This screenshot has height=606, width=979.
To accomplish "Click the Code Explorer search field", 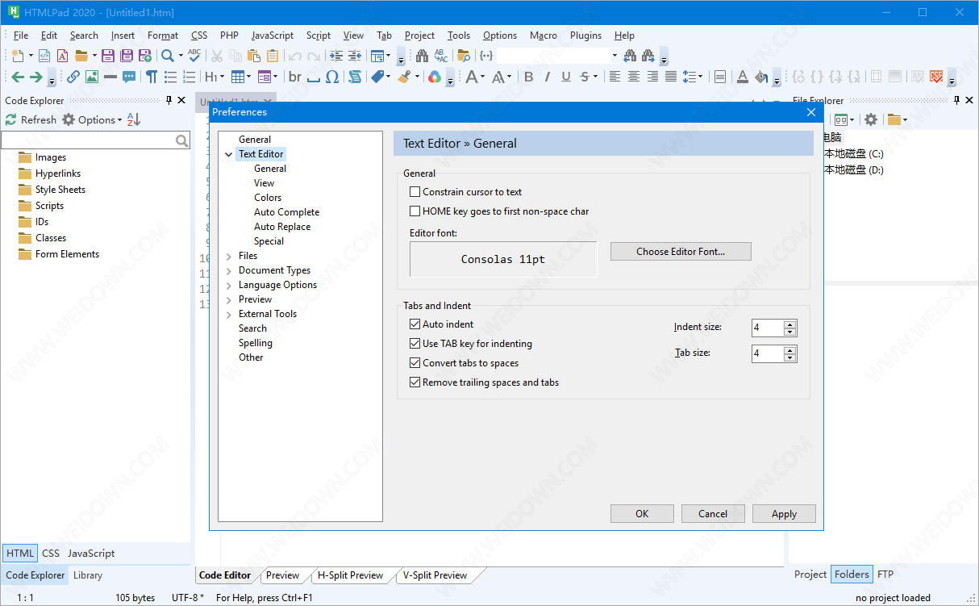I will click(x=95, y=140).
